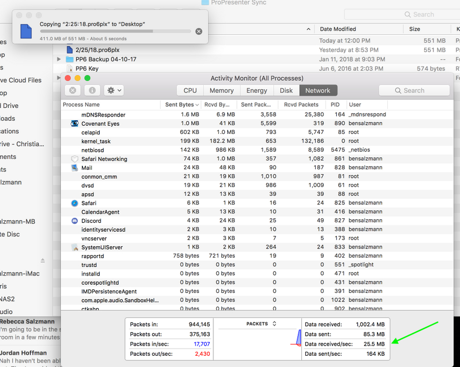Click the 2/25/18.pro6plx file icon
Viewport: 460px width, 367px height.
(x=70, y=50)
